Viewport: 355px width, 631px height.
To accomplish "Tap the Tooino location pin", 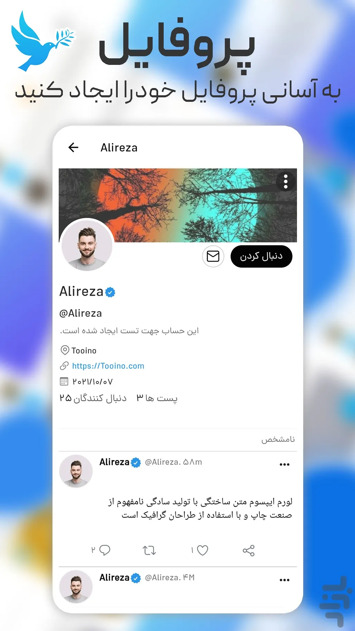I will coord(65,350).
